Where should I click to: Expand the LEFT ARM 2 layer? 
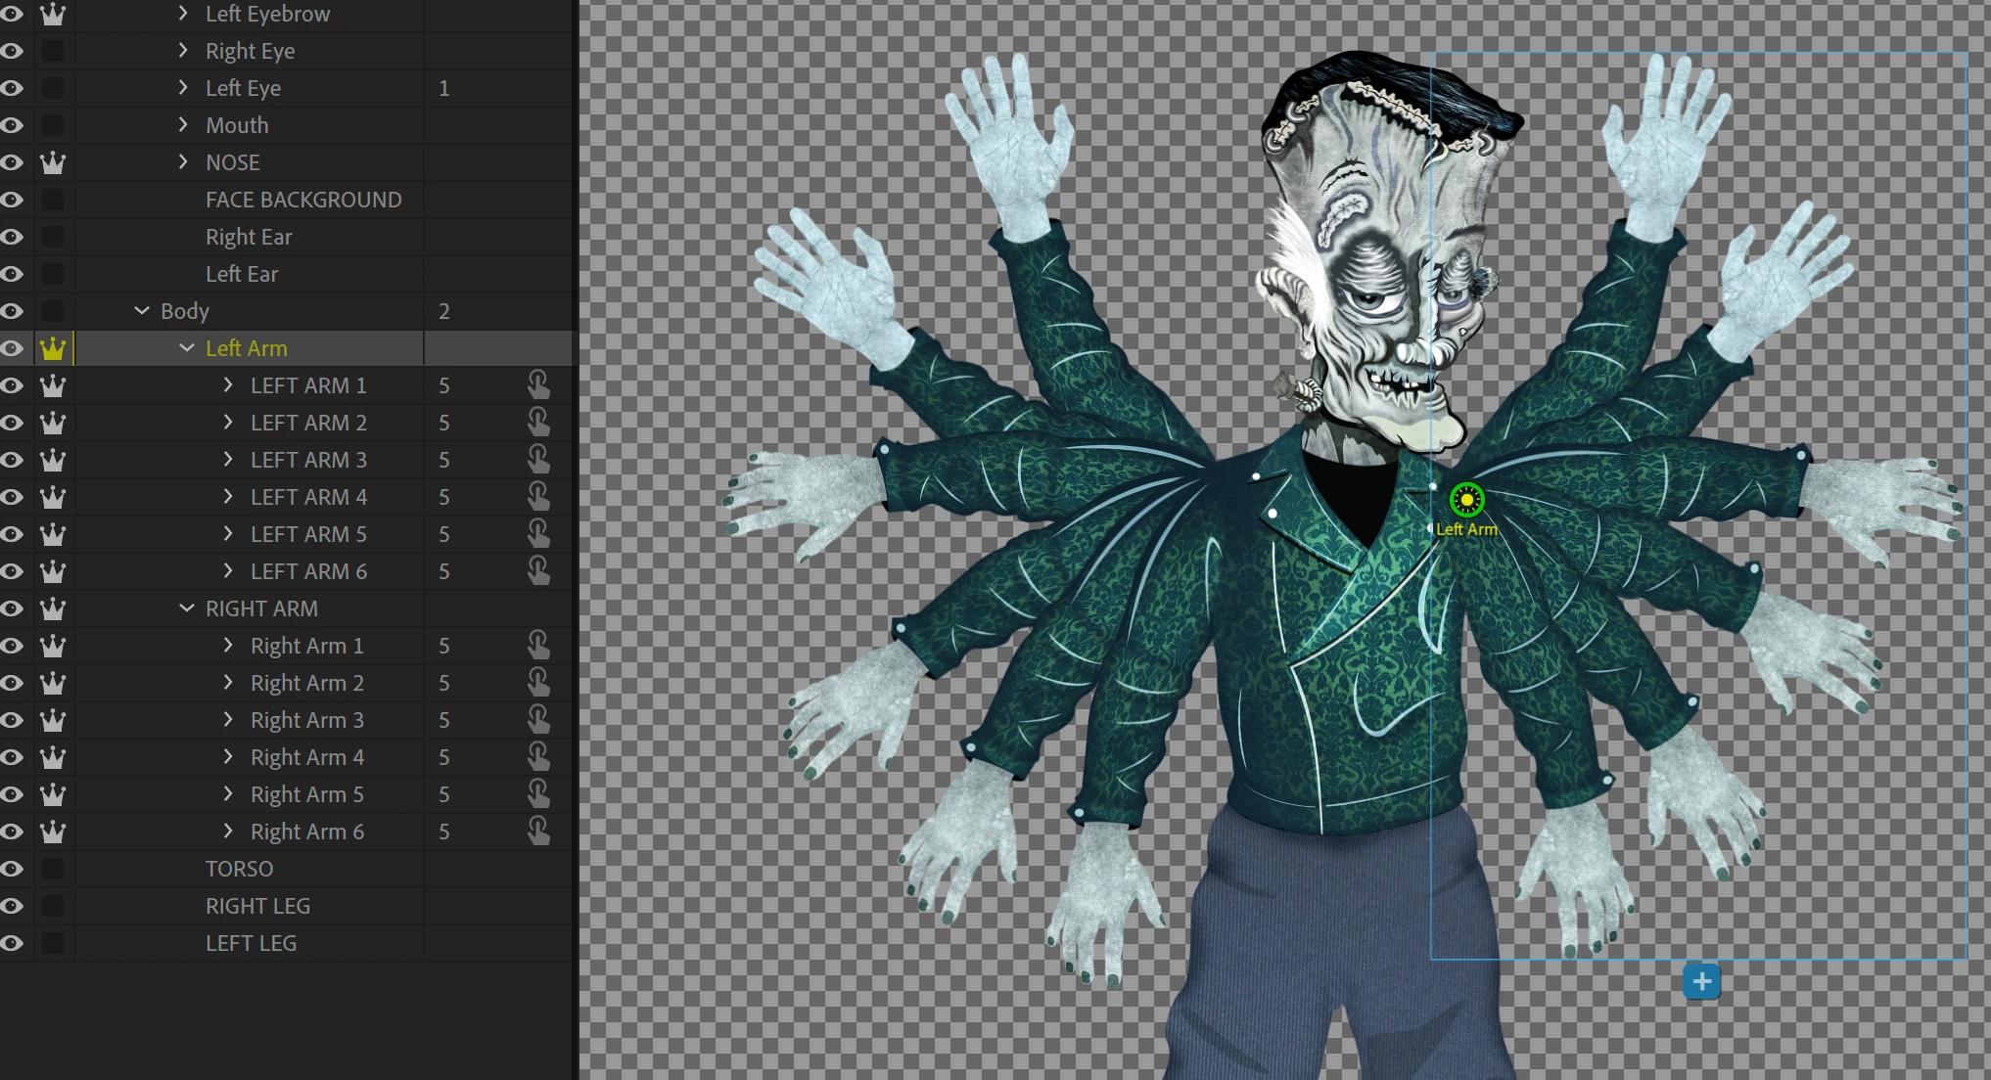(x=228, y=423)
